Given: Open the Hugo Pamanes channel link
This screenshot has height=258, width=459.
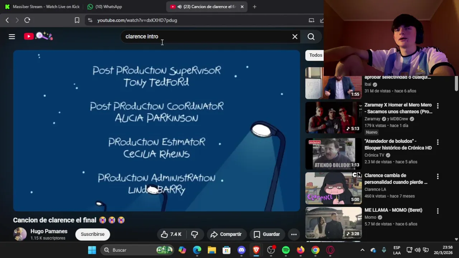Looking at the screenshot, I should coord(49,231).
